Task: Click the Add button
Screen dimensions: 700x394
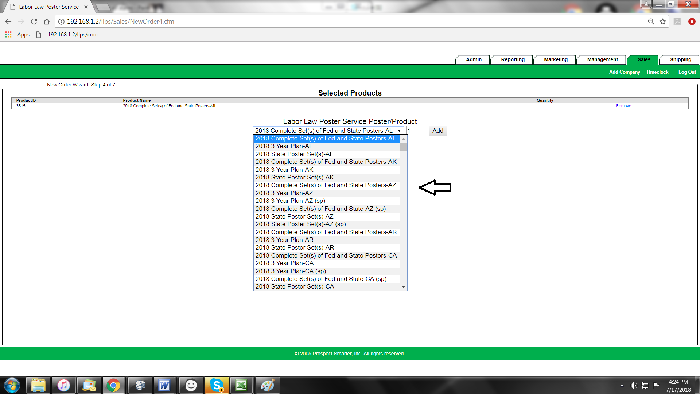Action: coord(437,131)
